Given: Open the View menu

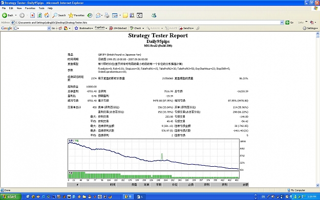Looking at the screenshot, I should pos(19,8).
